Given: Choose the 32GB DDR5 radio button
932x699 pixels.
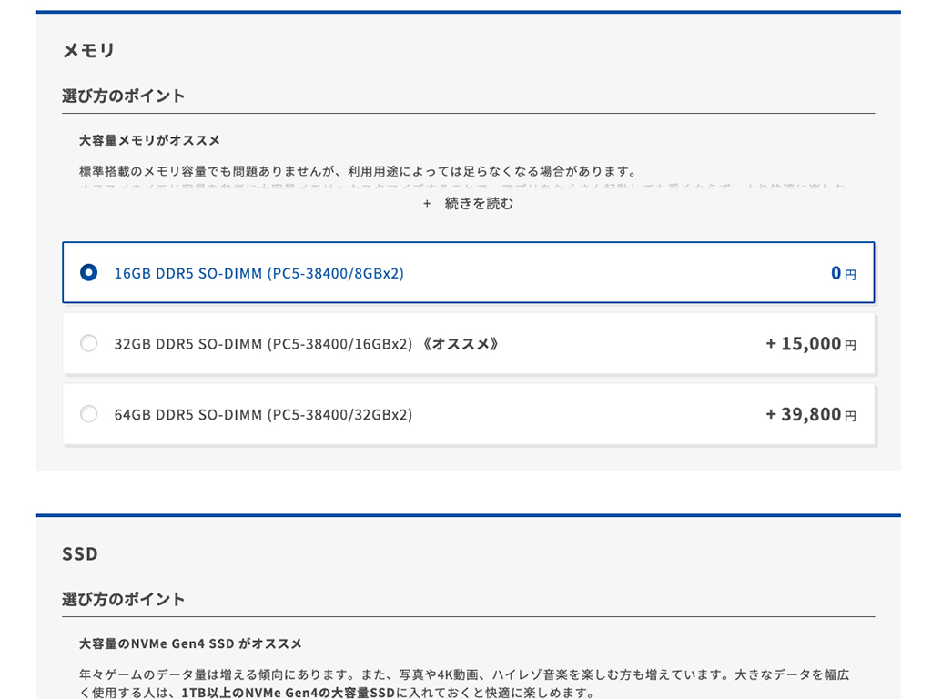Looking at the screenshot, I should [x=88, y=343].
